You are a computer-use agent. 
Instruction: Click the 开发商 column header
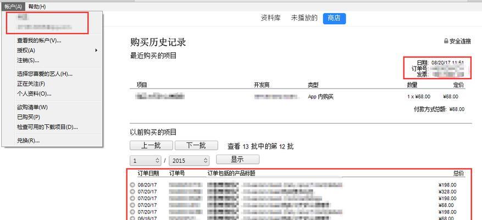click(262, 85)
